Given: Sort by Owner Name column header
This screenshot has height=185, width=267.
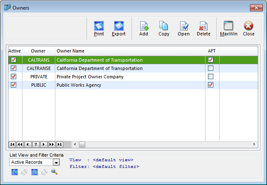Looking at the screenshot, I should pyautogui.click(x=130, y=51).
